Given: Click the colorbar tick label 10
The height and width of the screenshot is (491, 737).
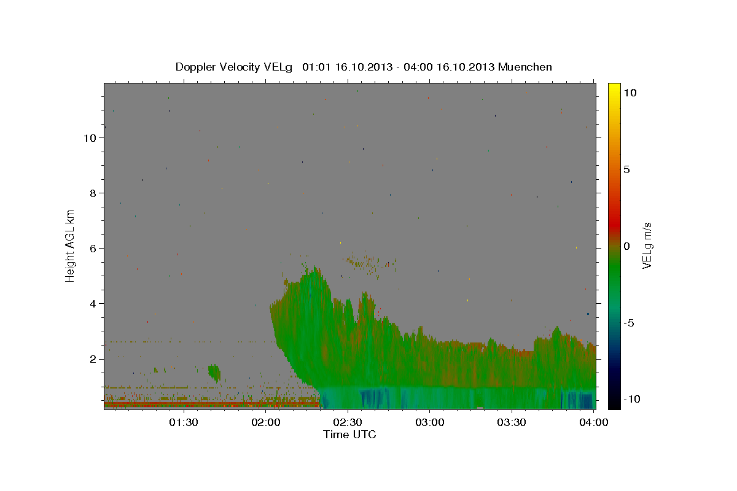Looking at the screenshot, I should click(630, 92).
